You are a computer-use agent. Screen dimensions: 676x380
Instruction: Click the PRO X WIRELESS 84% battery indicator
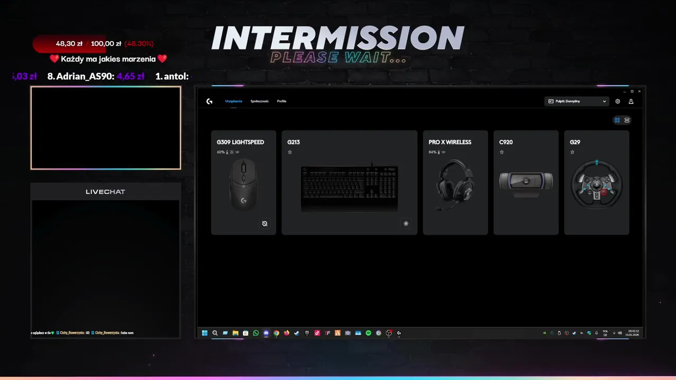(x=434, y=152)
